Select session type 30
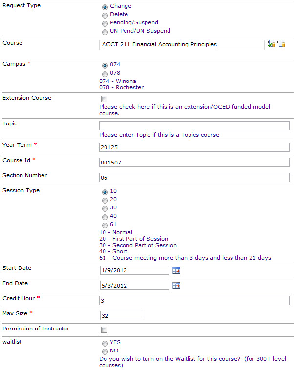This screenshot has width=294, height=370. pyautogui.click(x=105, y=209)
